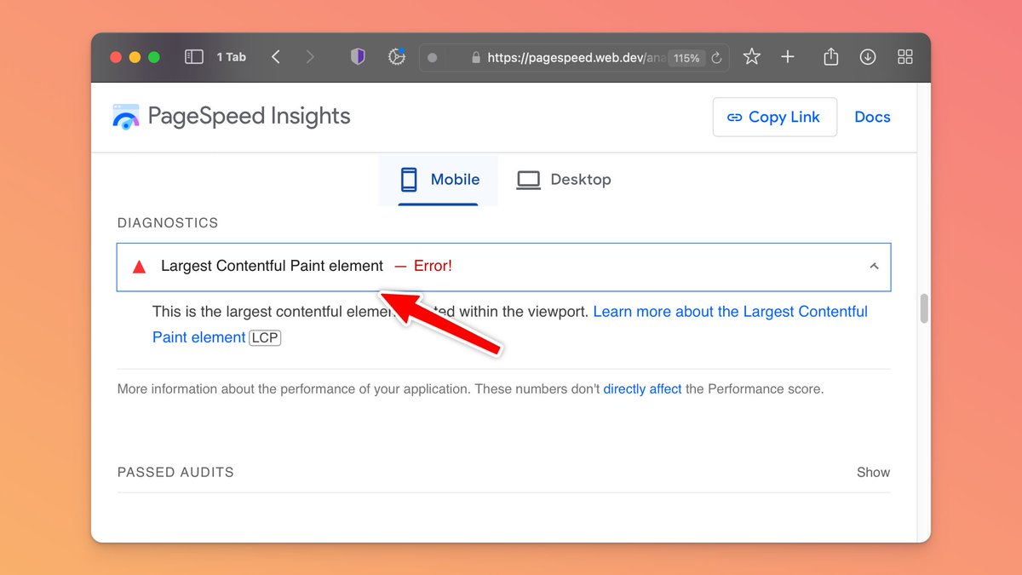Switch to the Desktop tab
This screenshot has height=575, width=1022.
tap(564, 180)
